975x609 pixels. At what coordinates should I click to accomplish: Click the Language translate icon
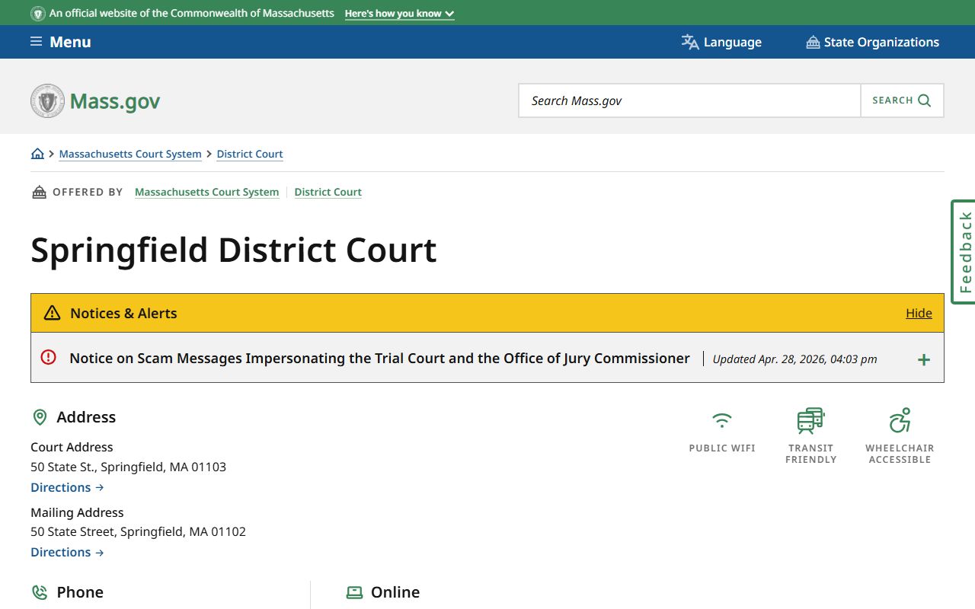pos(690,42)
